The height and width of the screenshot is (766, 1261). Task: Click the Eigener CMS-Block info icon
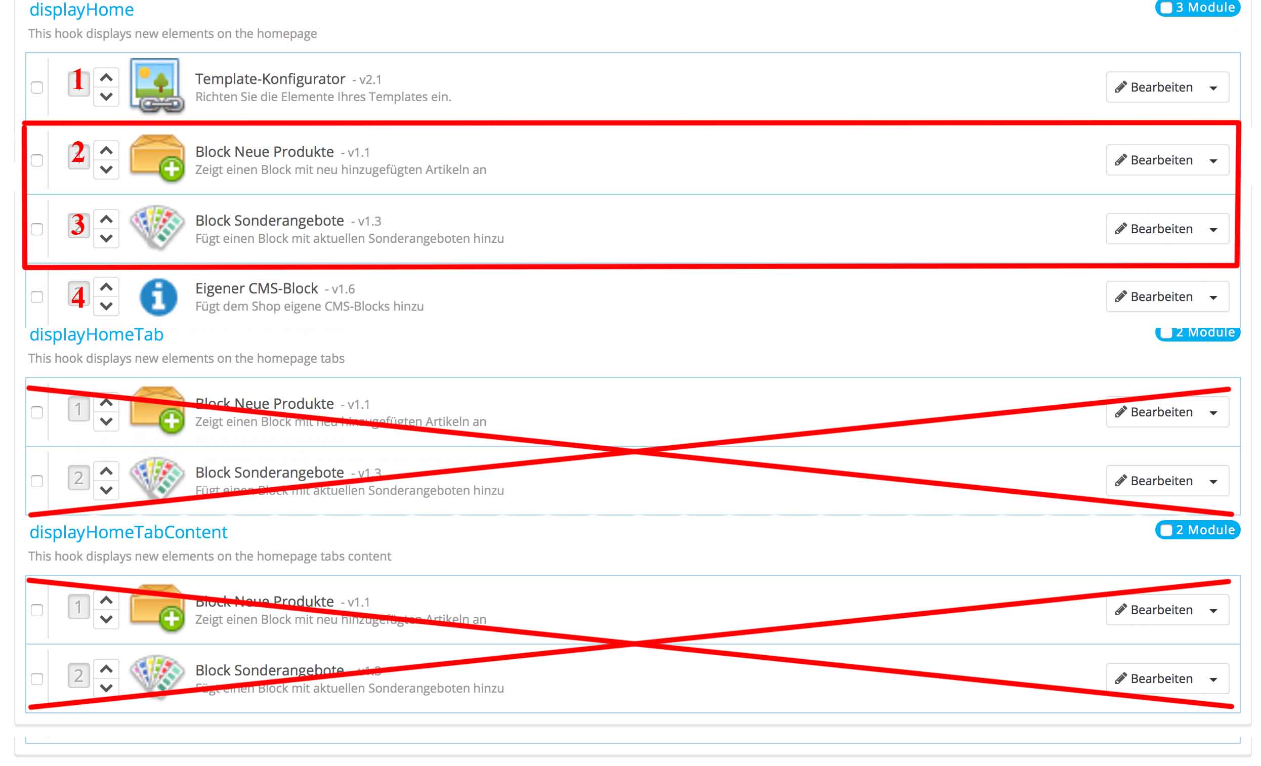(159, 297)
